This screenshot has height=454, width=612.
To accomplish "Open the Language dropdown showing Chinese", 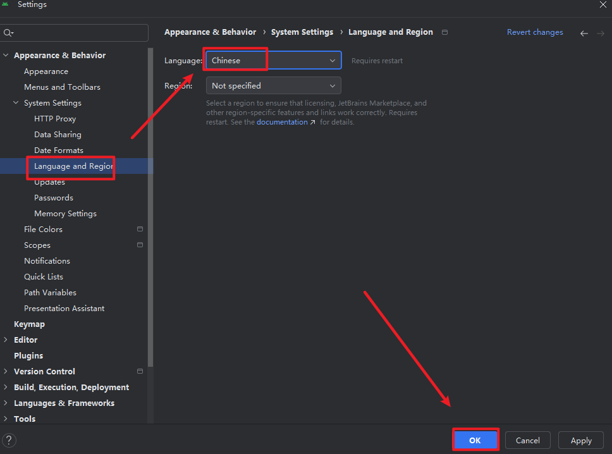I will pos(273,60).
